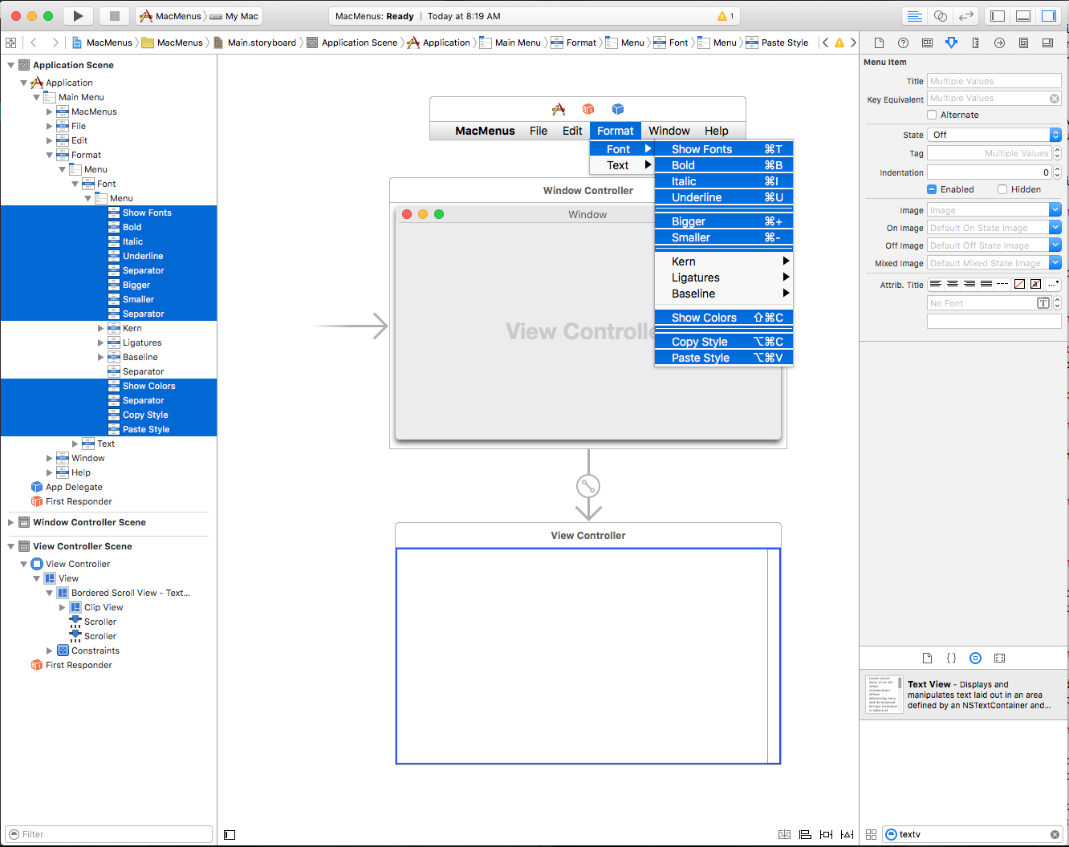This screenshot has width=1069, height=847.
Task: Show the Connections inspector
Action: click(x=999, y=43)
